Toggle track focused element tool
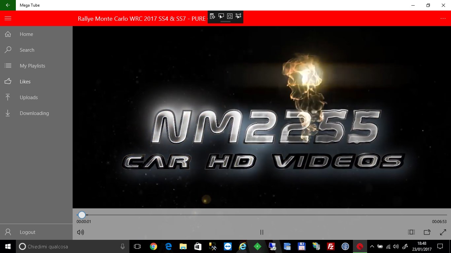 coord(238,16)
